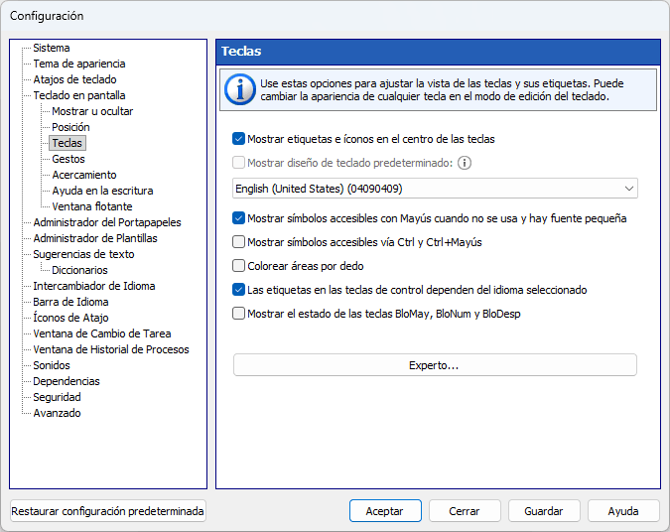
Task: Select the Teclas tree item
Action: tap(67, 143)
